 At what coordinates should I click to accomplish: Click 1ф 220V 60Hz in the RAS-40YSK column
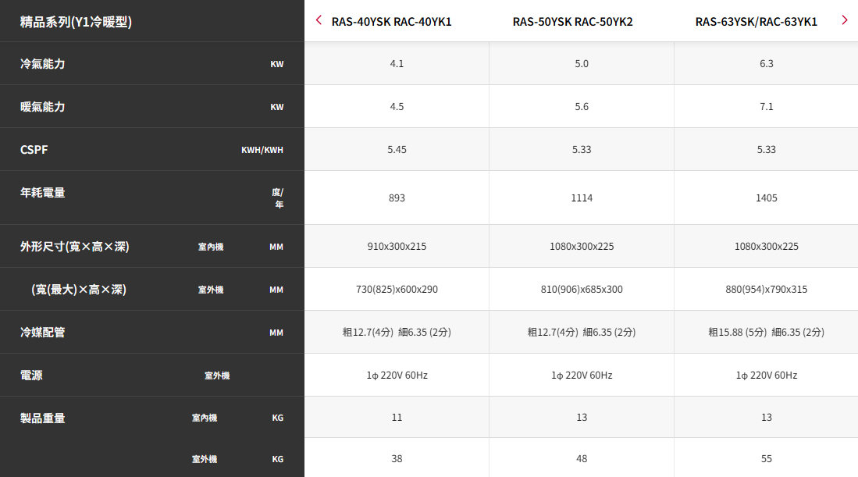(397, 376)
